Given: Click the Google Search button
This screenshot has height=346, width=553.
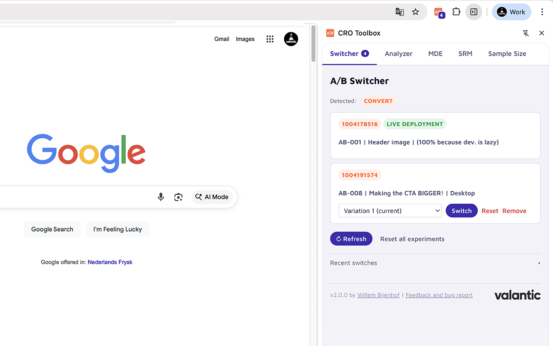Looking at the screenshot, I should (x=52, y=229).
